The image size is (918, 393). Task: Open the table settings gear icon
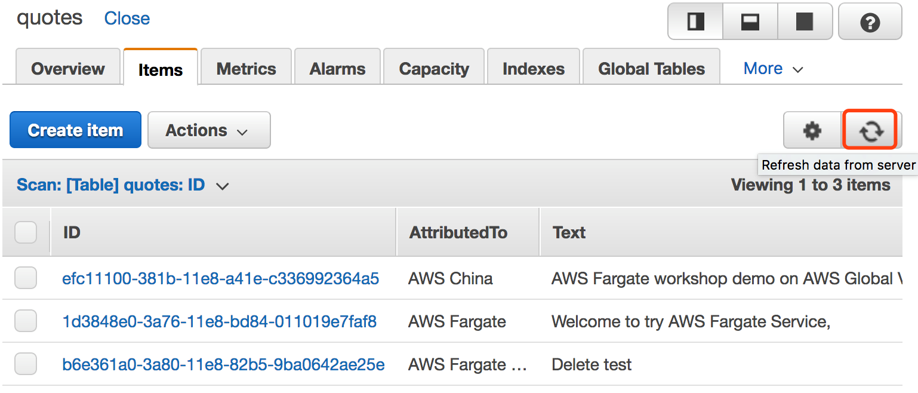(x=812, y=130)
